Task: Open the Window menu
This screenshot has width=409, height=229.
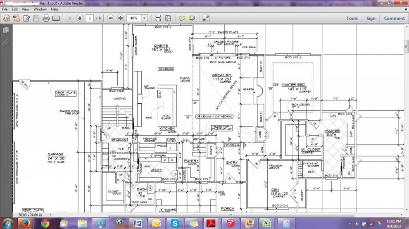Action: 40,9
